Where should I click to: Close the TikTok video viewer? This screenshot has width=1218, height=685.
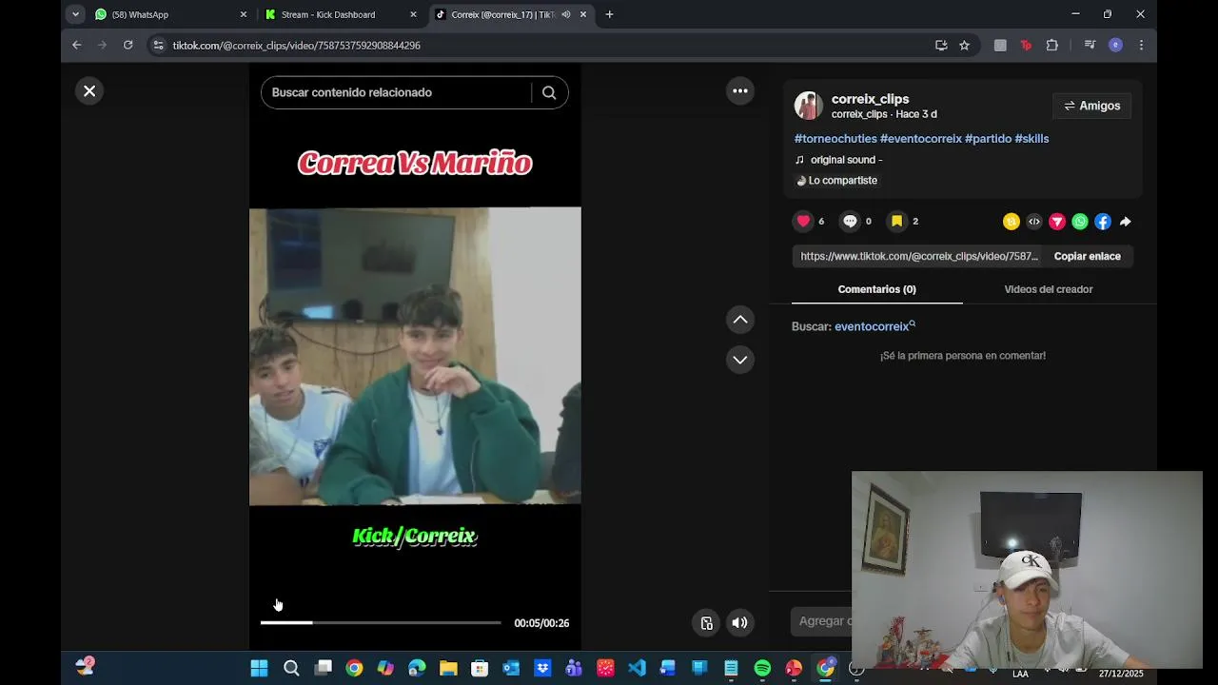[x=89, y=91]
